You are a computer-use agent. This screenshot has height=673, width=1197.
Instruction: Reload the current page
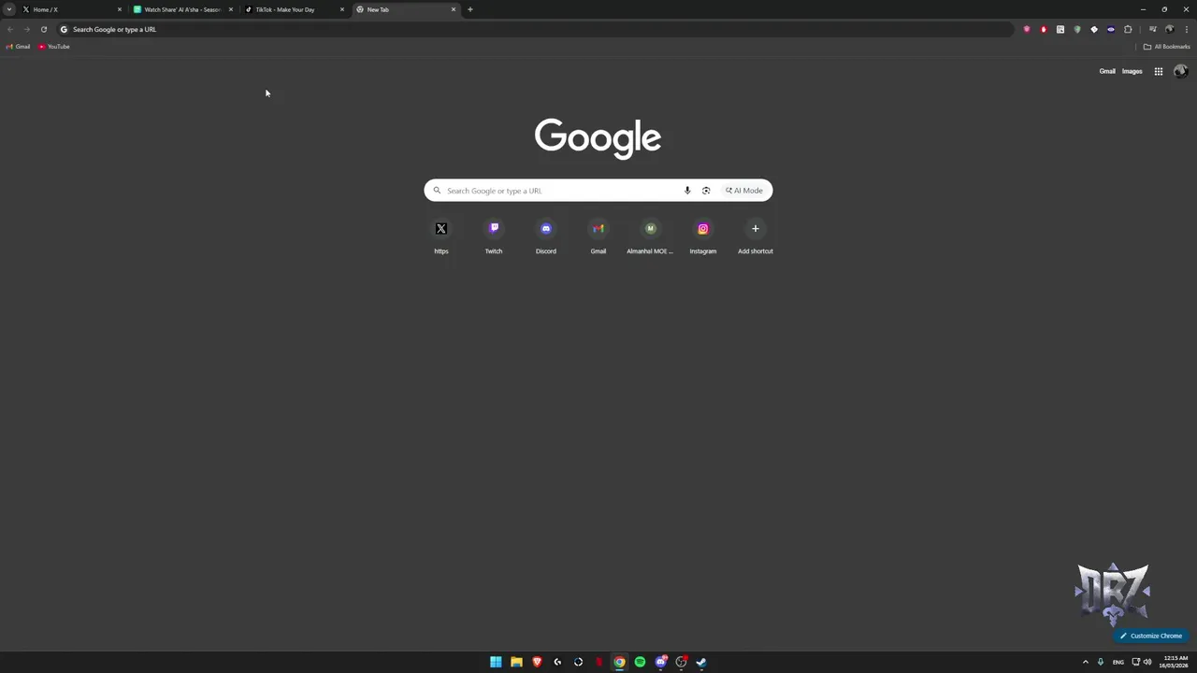click(43, 29)
